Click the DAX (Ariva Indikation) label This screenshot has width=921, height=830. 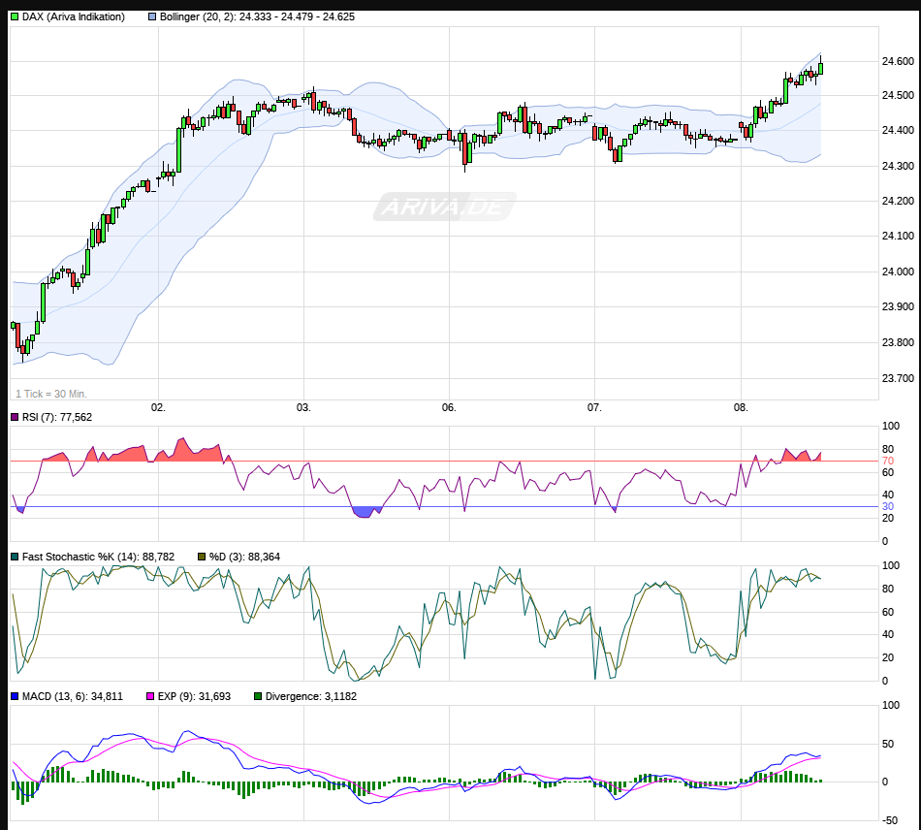coord(74,16)
